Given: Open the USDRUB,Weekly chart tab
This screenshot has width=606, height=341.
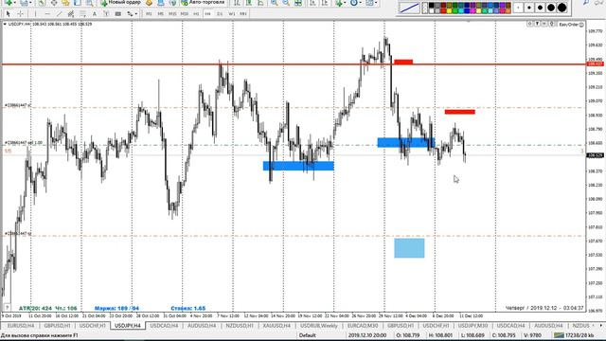Looking at the screenshot, I should pos(318,326).
